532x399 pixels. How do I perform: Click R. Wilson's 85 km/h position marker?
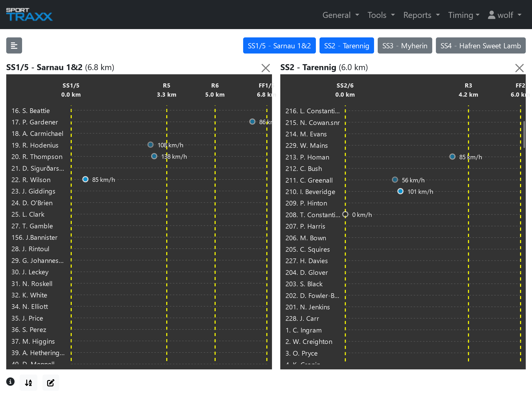coord(85,179)
